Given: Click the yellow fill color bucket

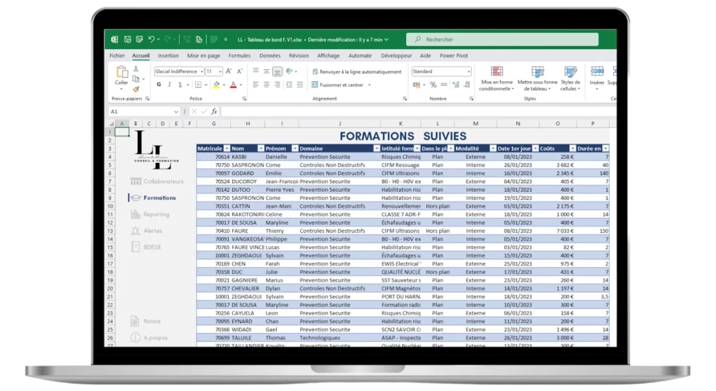Looking at the screenshot, I should click(x=217, y=85).
